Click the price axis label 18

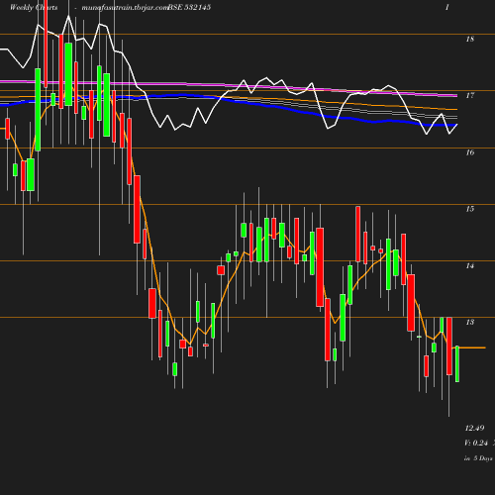coord(470,39)
